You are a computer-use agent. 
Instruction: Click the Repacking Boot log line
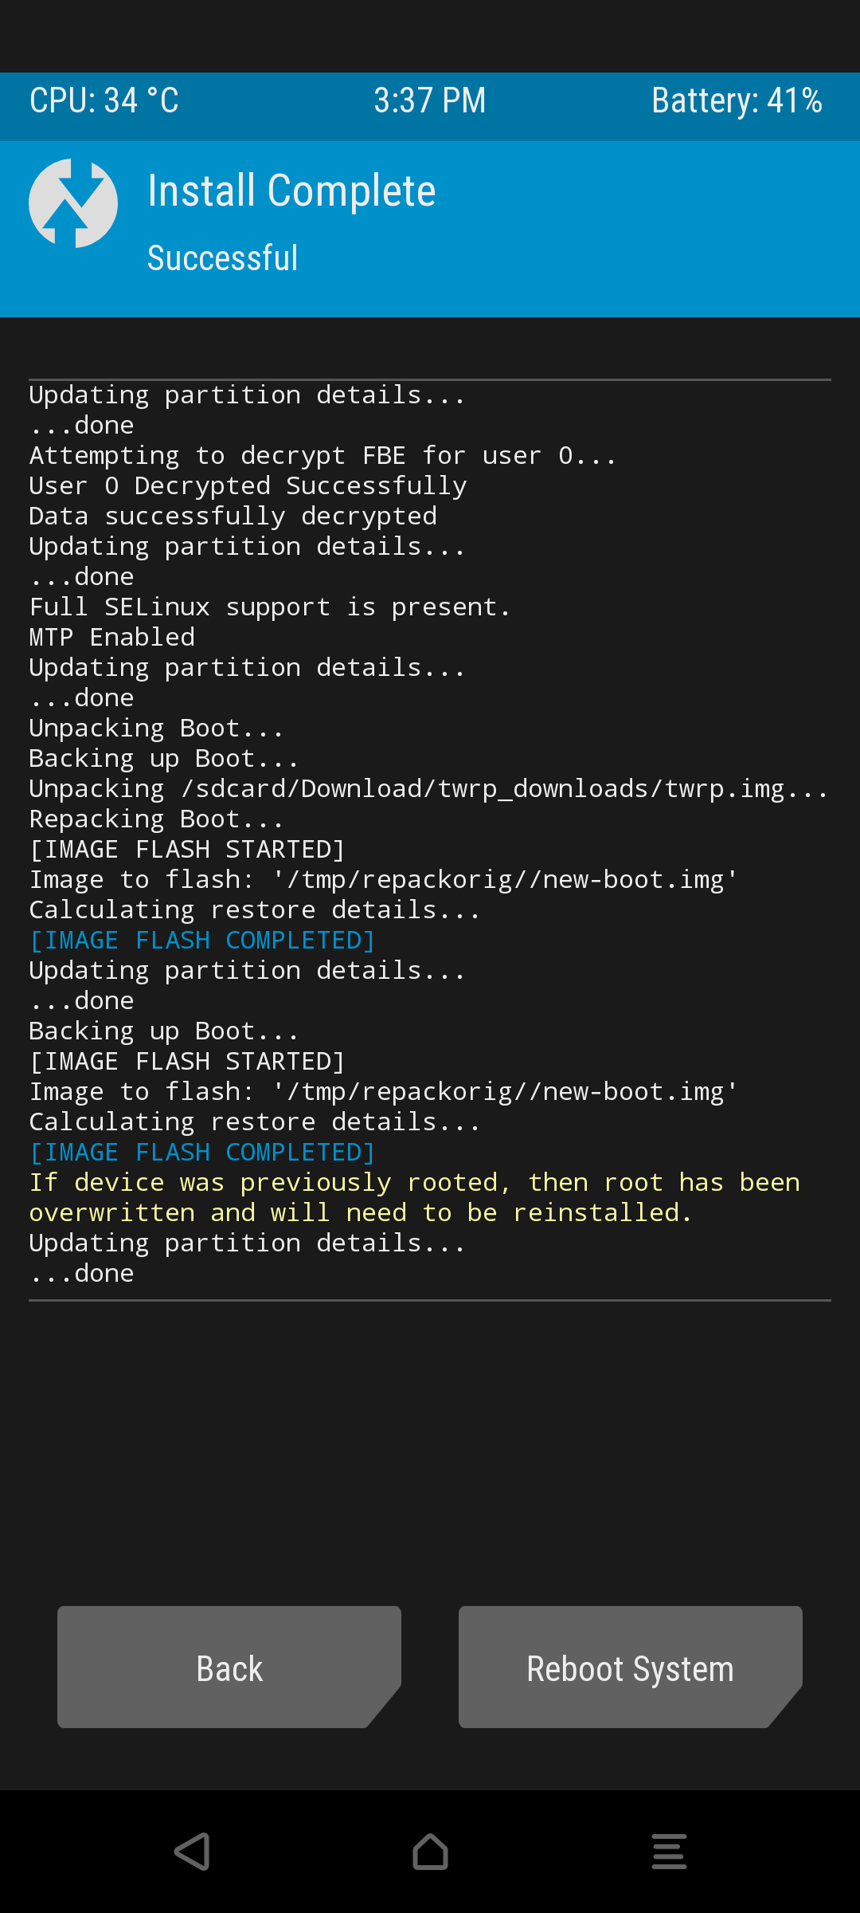[x=157, y=819]
